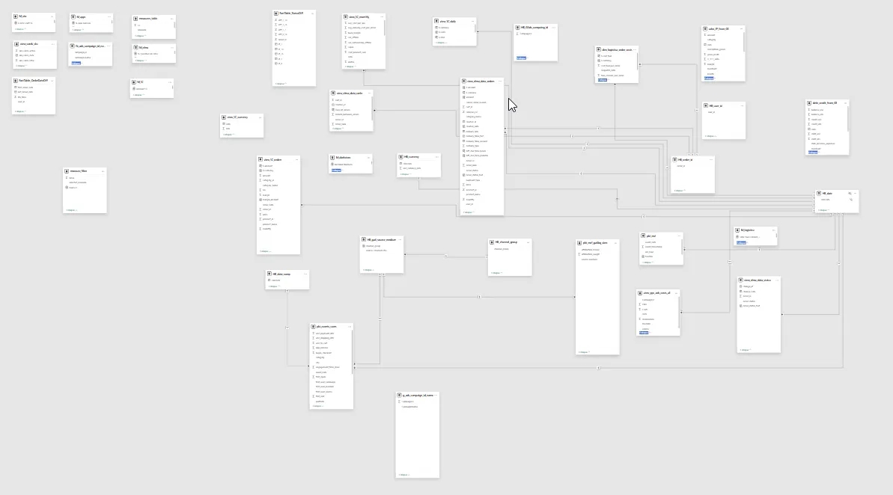Select the view_elma_data_carts table header
The height and width of the screenshot is (495, 893).
click(x=351, y=93)
